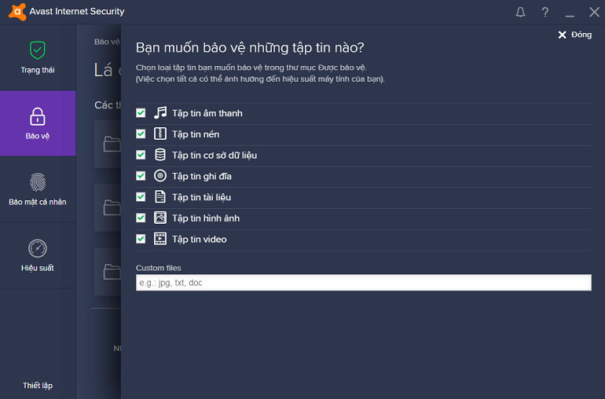Viewport: 605px width, 399px height.
Task: Close the panel with the Đóng button
Action: pos(574,35)
